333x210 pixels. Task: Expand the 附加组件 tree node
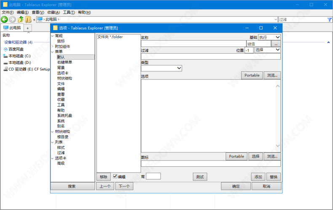(x=53, y=47)
